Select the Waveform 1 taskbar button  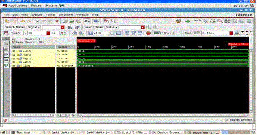(x=202, y=132)
